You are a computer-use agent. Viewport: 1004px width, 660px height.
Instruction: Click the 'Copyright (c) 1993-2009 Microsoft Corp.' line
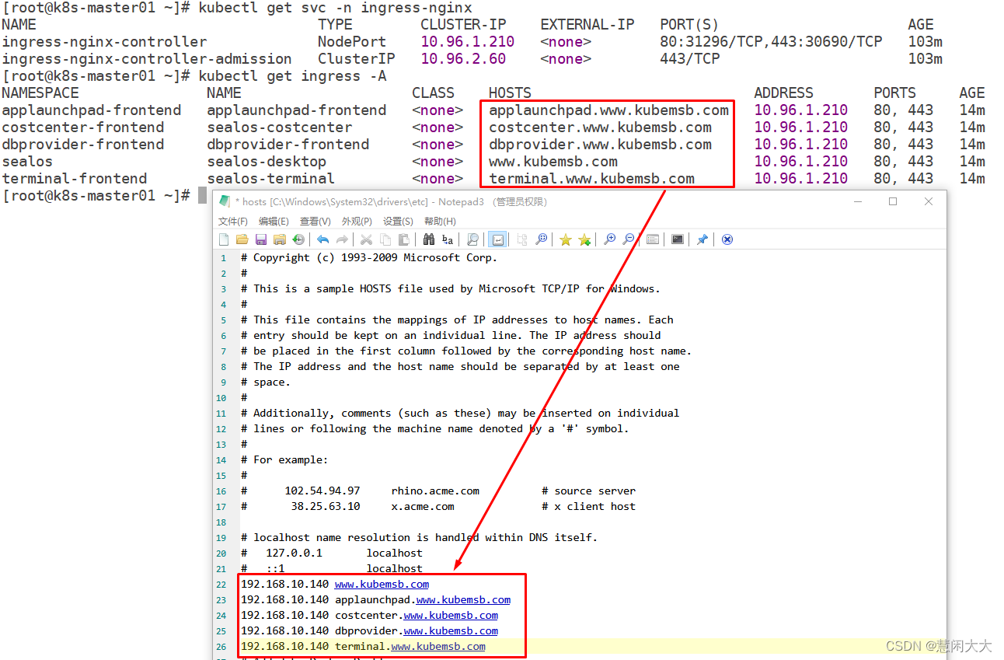point(369,257)
